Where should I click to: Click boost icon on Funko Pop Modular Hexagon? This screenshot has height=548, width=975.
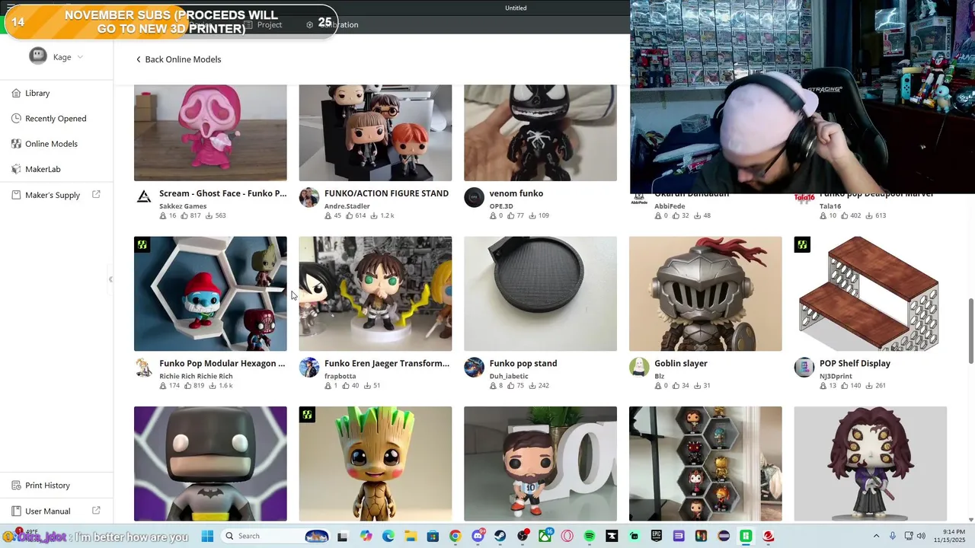point(163,386)
